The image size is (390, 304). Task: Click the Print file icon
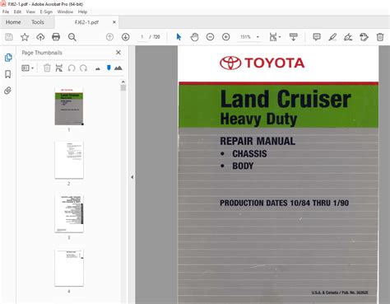pos(56,37)
